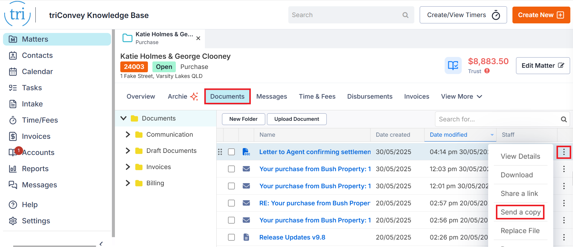Sort by Date modified column

[x=460, y=135]
